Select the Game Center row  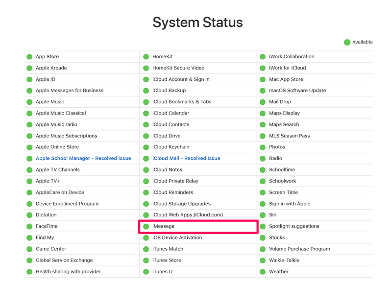pos(51,249)
